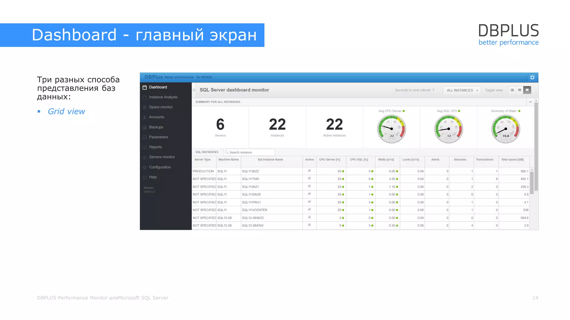Click the 6 Servers summary tile
This screenshot has width=570, height=320.
220,127
